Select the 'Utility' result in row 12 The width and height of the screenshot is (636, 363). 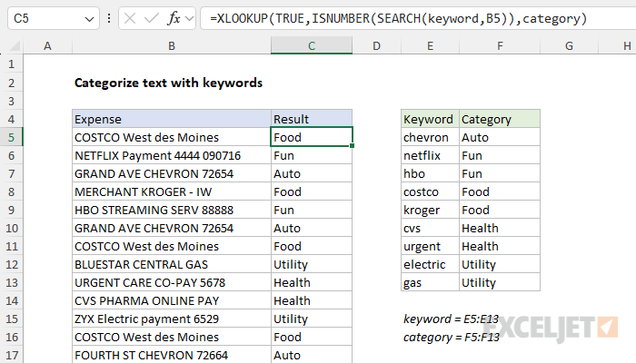[312, 265]
